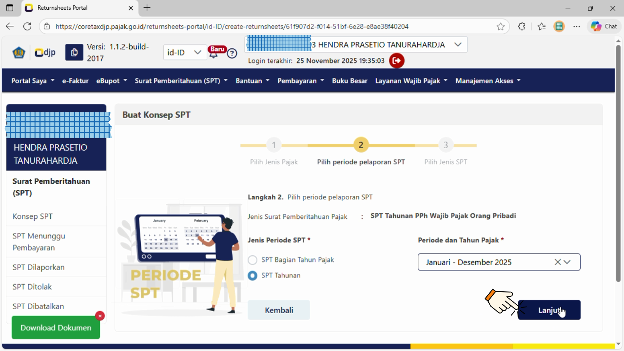Click the red logout icon
This screenshot has height=351, width=624.
[397, 61]
